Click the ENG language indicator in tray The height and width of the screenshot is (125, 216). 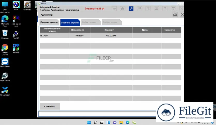tap(186, 123)
